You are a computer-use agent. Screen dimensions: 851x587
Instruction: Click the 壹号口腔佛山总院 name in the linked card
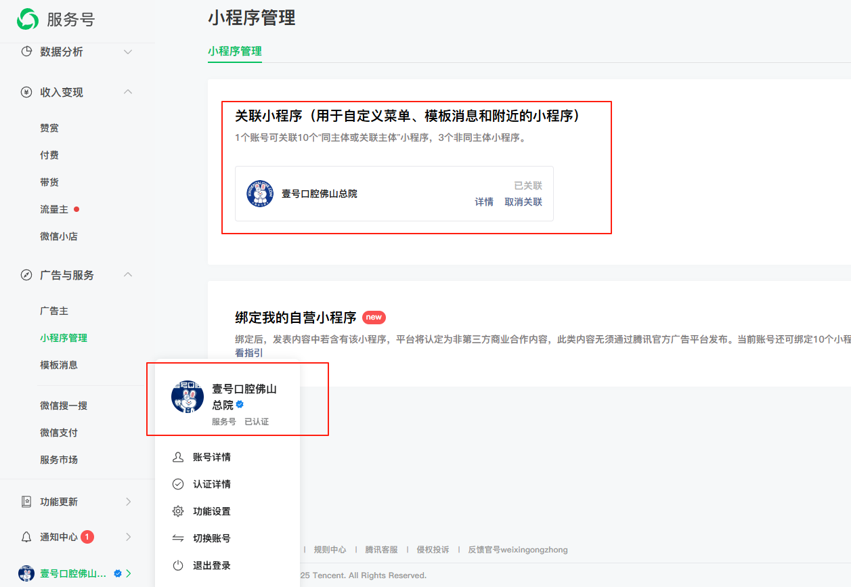(x=320, y=194)
